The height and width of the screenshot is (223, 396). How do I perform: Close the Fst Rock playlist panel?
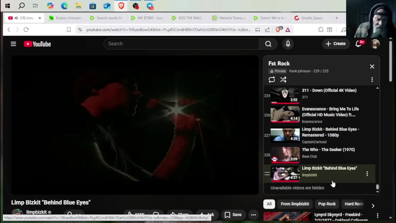pyautogui.click(x=372, y=67)
